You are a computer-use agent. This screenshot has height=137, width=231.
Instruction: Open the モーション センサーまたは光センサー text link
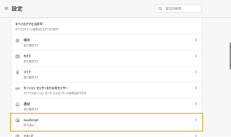point(45,88)
